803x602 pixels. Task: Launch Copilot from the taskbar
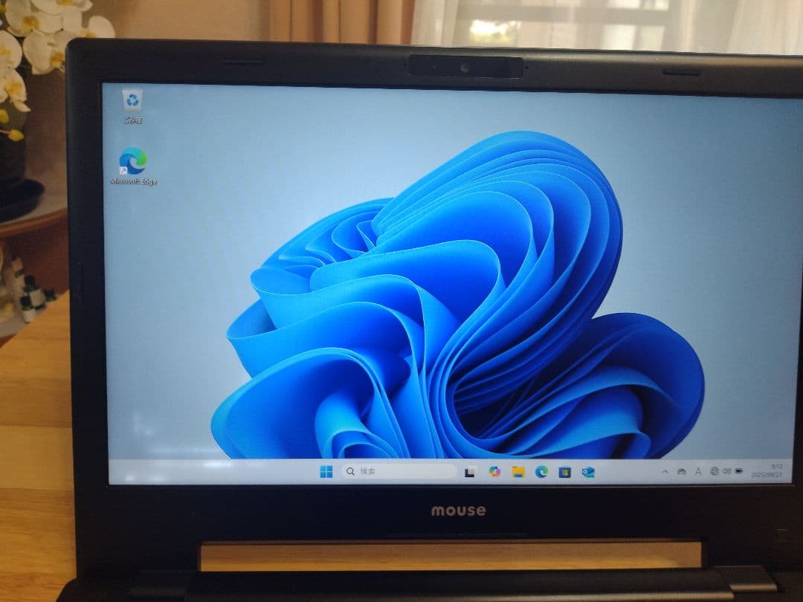tap(494, 472)
